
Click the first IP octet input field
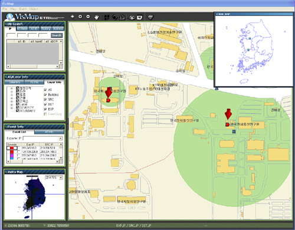click(x=11, y=35)
